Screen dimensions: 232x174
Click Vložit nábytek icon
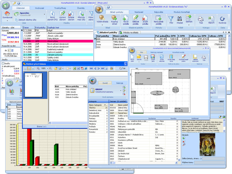click(x=162, y=57)
